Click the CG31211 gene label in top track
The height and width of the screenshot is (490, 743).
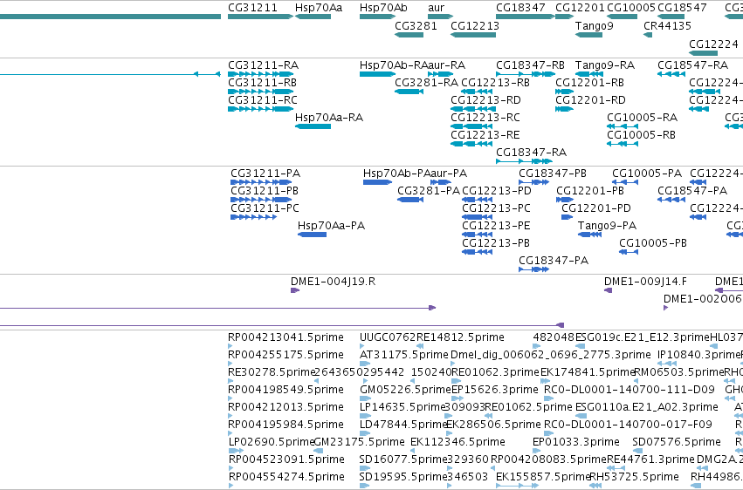click(x=252, y=8)
